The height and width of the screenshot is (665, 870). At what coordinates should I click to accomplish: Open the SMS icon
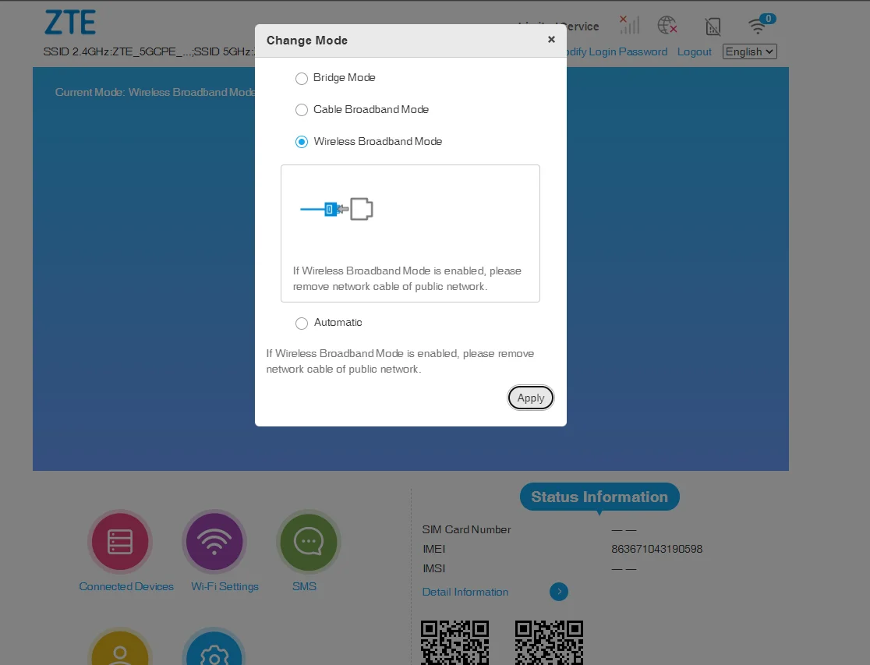tap(309, 542)
